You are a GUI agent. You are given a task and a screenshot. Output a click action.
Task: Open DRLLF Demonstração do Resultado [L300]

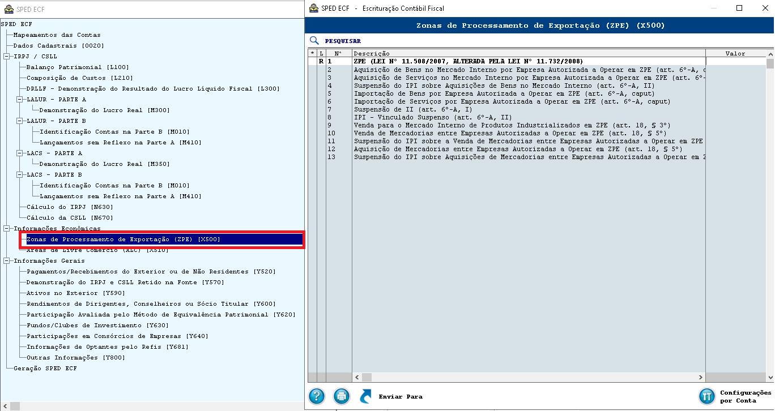[x=153, y=88]
